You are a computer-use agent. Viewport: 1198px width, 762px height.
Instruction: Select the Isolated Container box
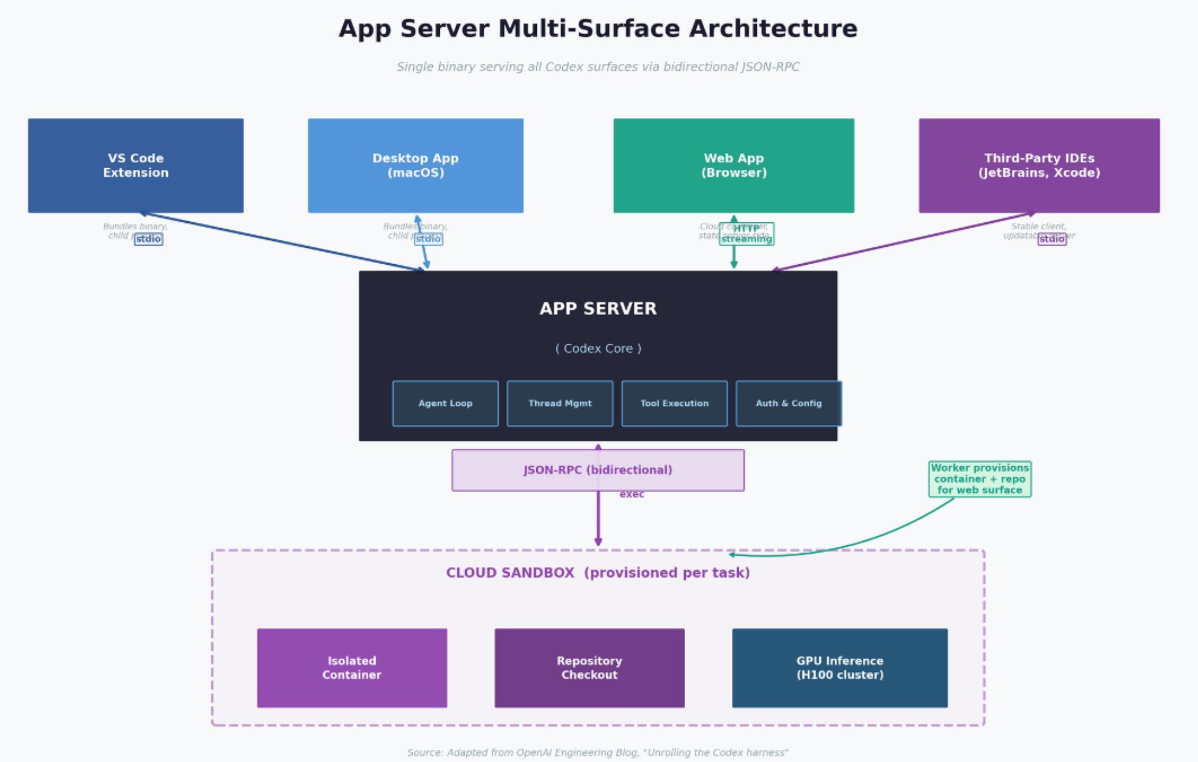pos(352,668)
